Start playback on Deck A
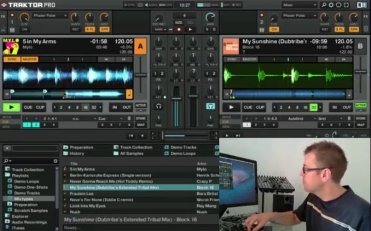The width and height of the screenshot is (371, 231). [x=11, y=107]
